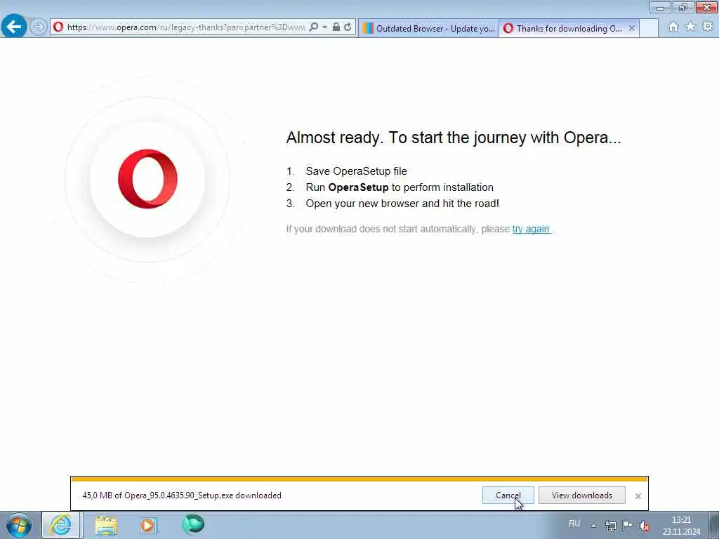The width and height of the screenshot is (719, 539).
Task: Show hidden system tray icons
Action: (x=593, y=526)
